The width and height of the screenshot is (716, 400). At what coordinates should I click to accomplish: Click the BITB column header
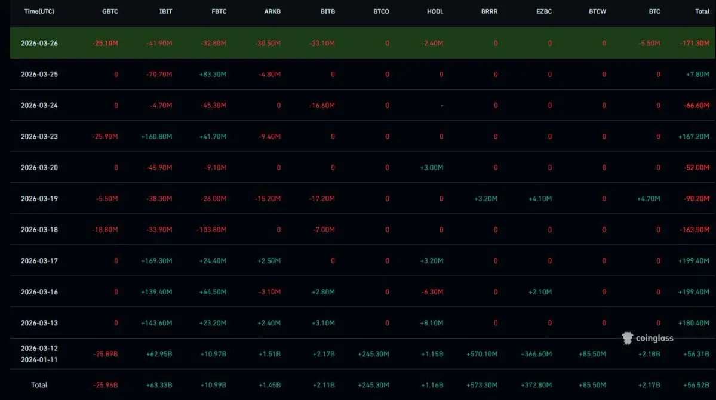coord(328,11)
